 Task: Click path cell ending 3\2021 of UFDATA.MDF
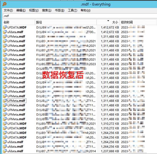(x=66, y=124)
